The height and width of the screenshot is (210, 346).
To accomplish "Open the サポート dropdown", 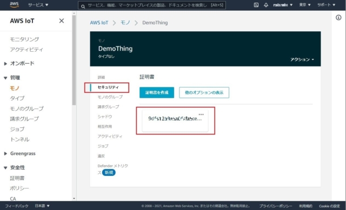I will click(x=326, y=5).
